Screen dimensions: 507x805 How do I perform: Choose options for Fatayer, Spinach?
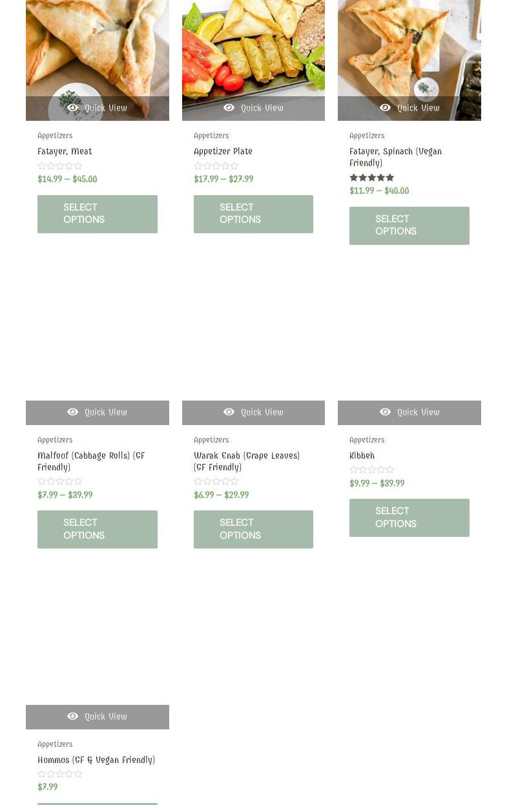[x=409, y=225]
